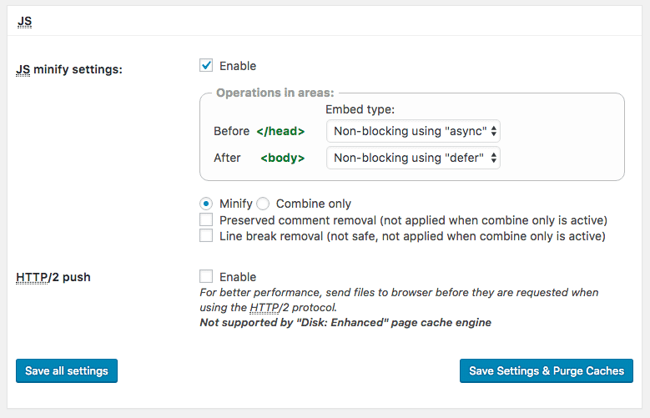
Task: Click the green <body> tag text
Action: [x=283, y=158]
